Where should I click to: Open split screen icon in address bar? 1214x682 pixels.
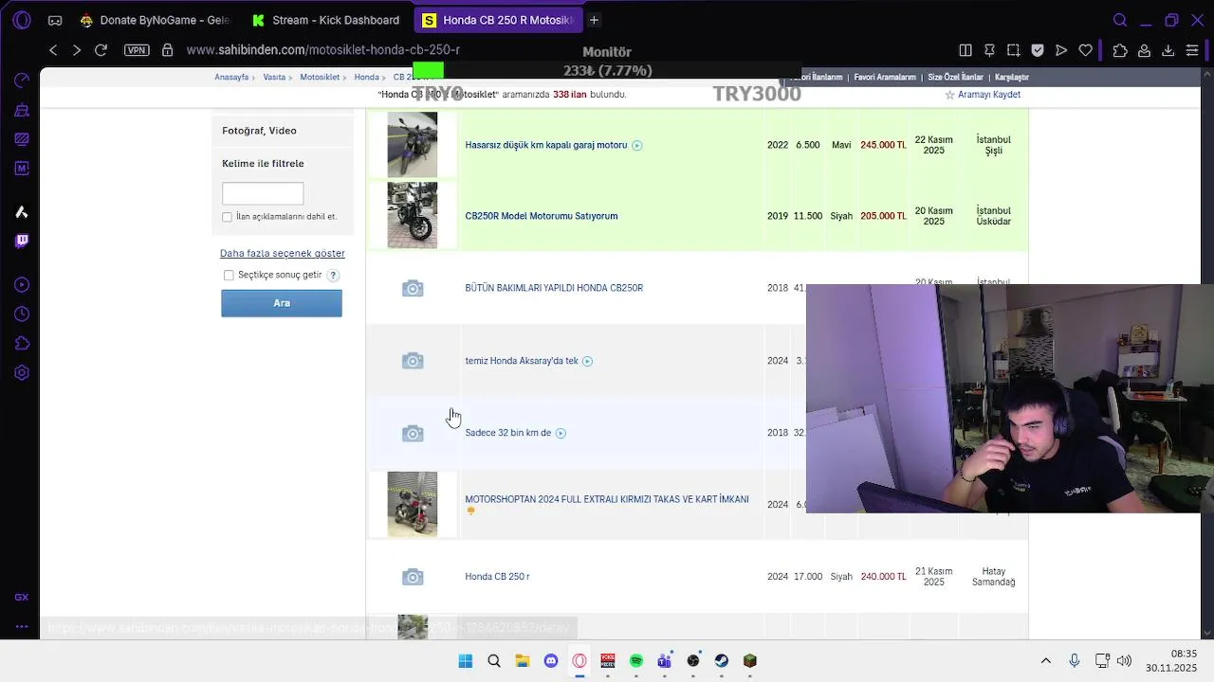pos(966,50)
